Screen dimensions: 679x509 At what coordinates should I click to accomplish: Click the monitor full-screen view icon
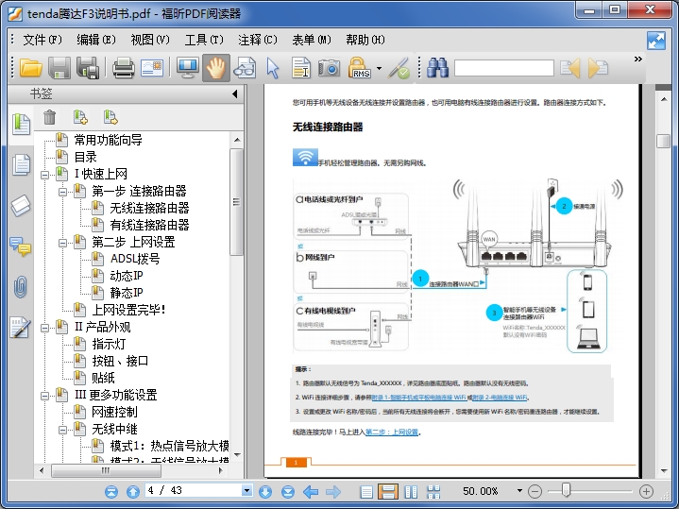tap(188, 68)
